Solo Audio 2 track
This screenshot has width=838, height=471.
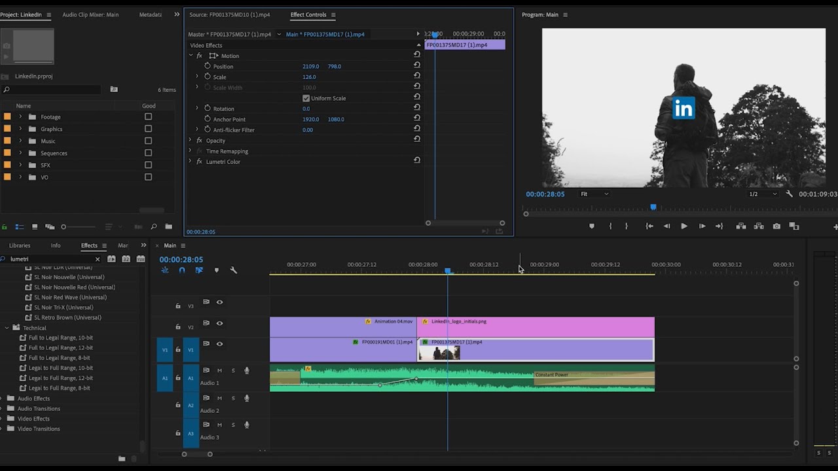[233, 398]
